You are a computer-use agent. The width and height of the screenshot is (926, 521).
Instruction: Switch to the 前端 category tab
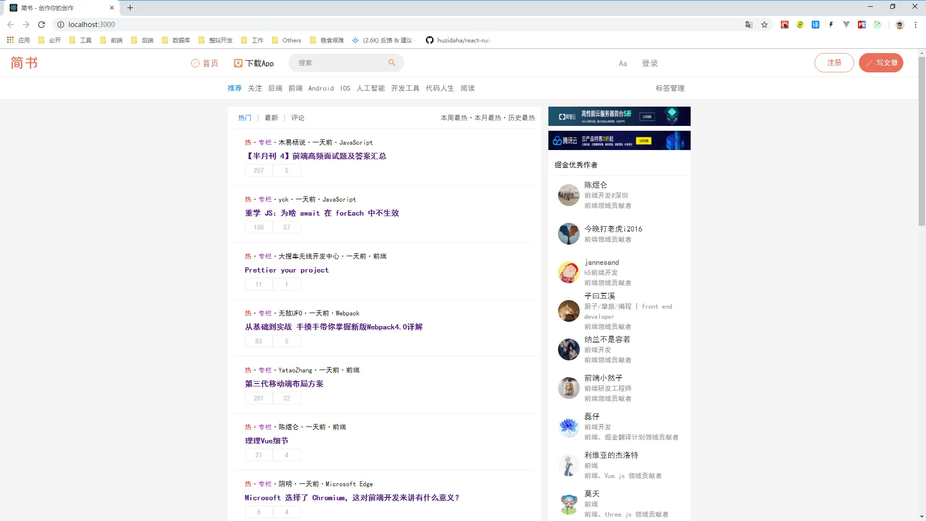click(x=295, y=88)
